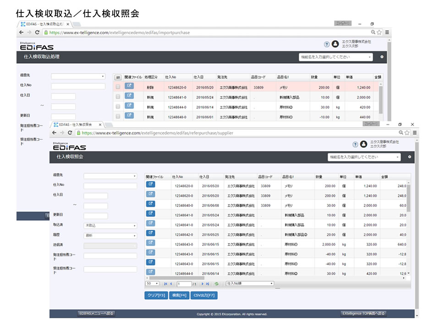Open function-name selector in 仕入検収照会 header

(x=364, y=157)
